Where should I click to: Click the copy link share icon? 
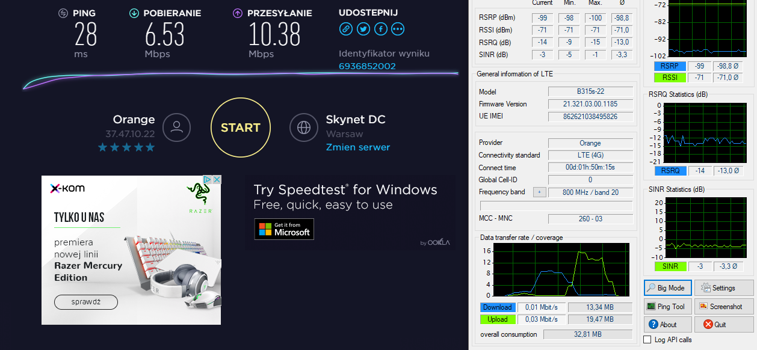[345, 28]
